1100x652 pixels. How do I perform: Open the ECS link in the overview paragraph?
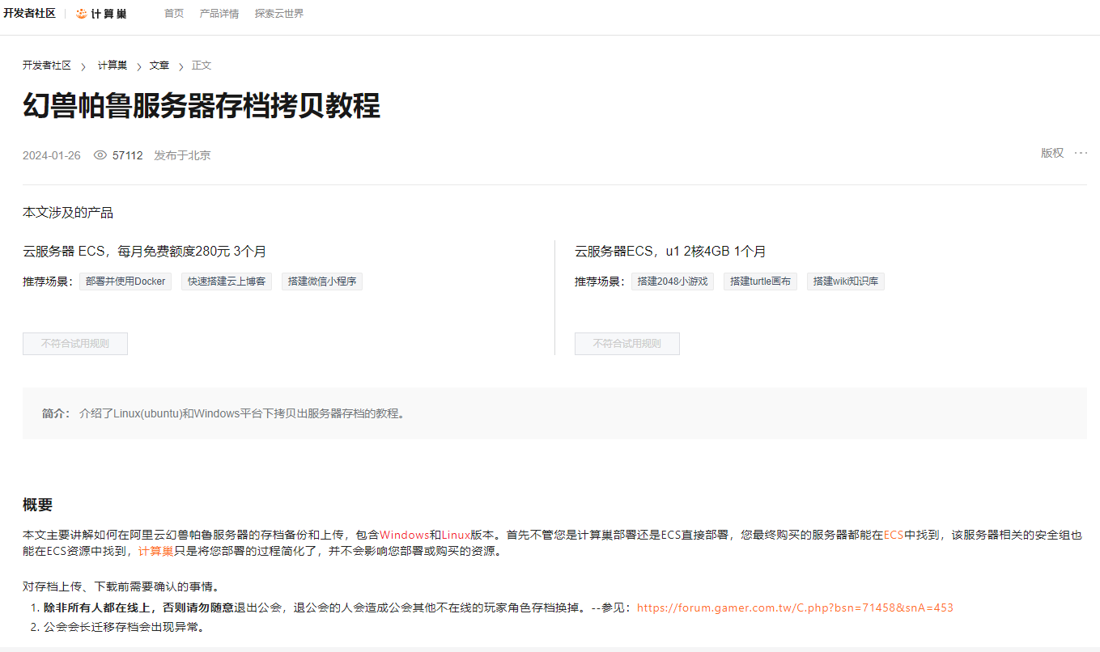coord(894,535)
